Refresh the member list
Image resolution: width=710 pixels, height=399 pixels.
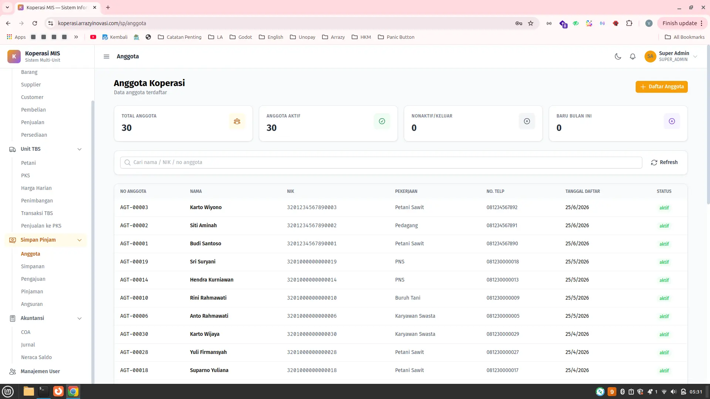(665, 163)
